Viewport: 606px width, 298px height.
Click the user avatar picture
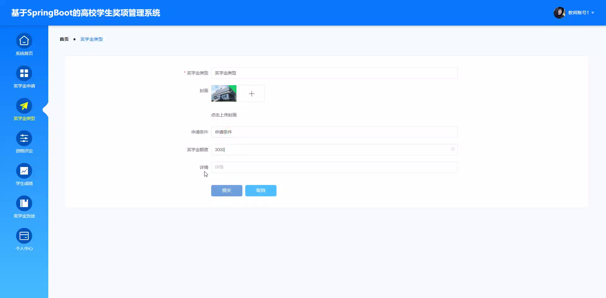559,13
